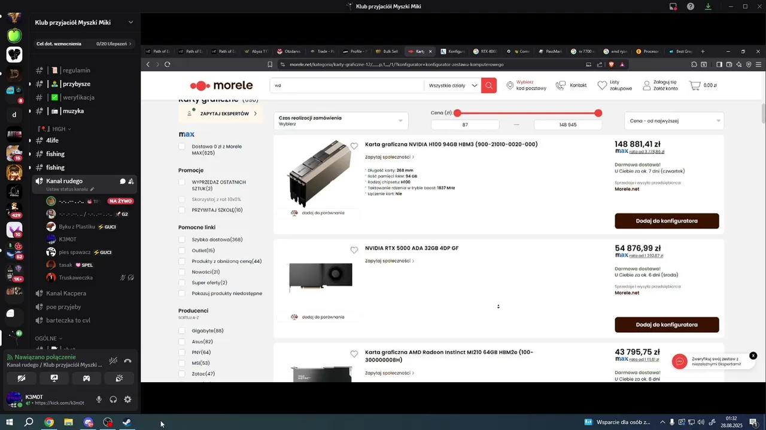Click the minimum price slider handle
The width and height of the screenshot is (766, 430).
pos(457,113)
